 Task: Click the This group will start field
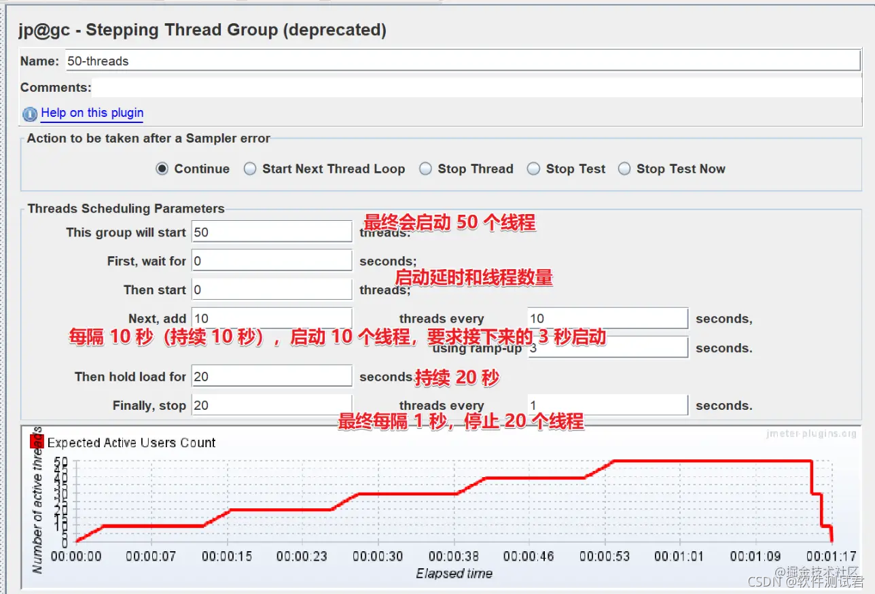tap(272, 232)
